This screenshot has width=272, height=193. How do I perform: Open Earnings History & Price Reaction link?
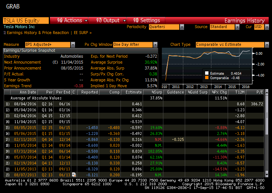pos(36,33)
